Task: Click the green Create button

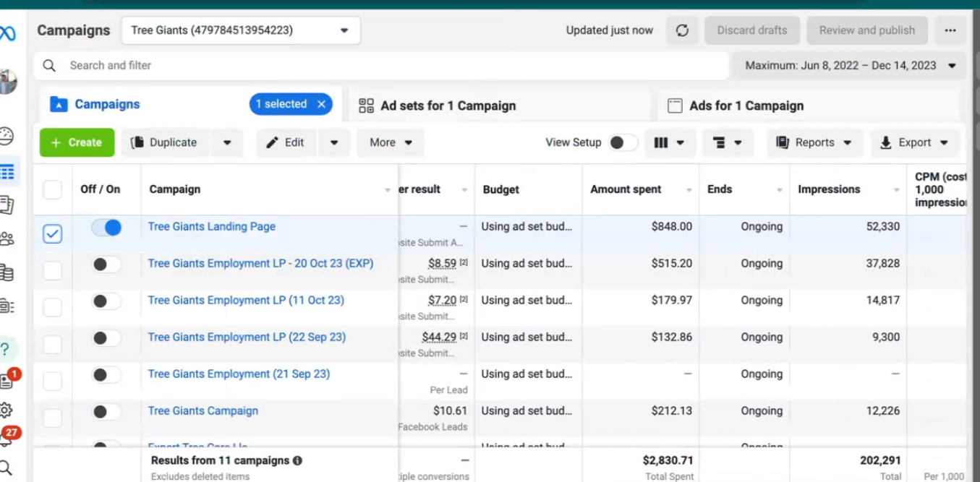Action: click(x=77, y=143)
